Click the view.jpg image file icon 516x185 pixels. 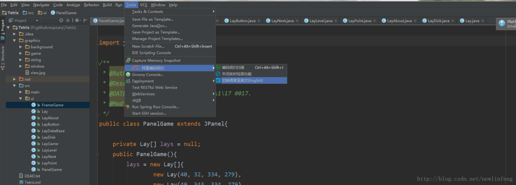coord(27,73)
